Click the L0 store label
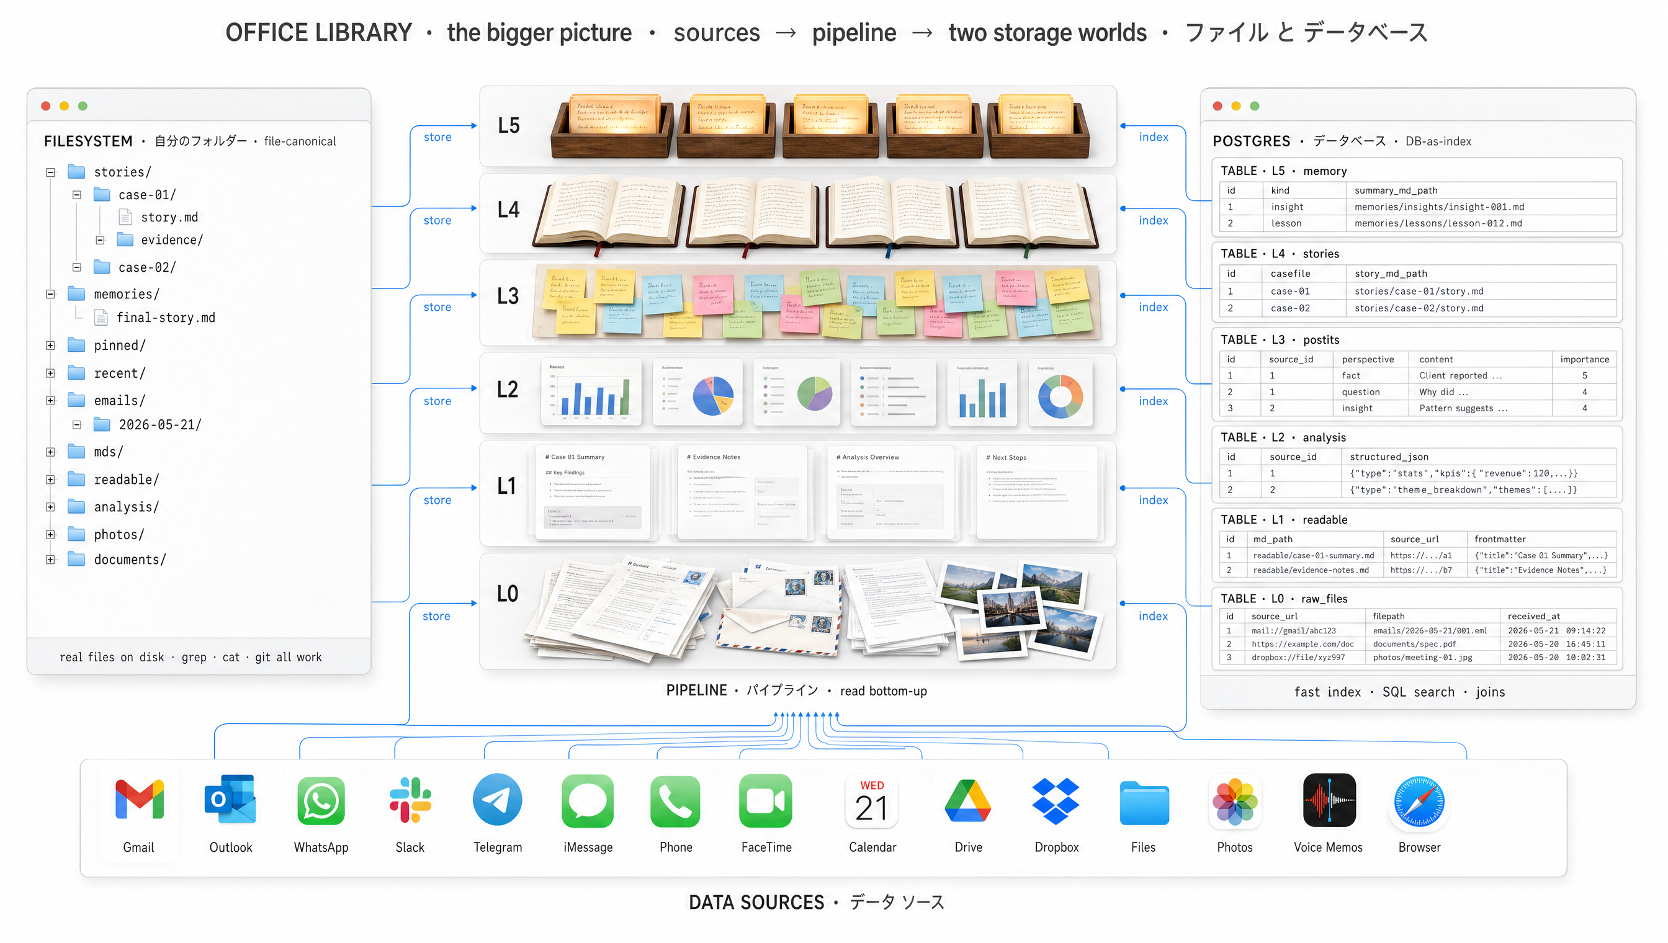 tap(436, 616)
